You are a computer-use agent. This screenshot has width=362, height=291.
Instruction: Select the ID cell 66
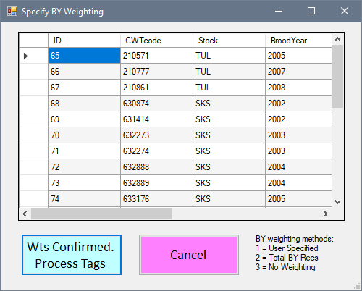tap(84, 72)
